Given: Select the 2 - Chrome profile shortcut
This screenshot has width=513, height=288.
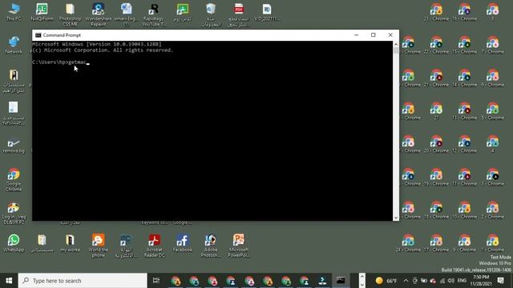Looking at the screenshot, I should point(492,210).
